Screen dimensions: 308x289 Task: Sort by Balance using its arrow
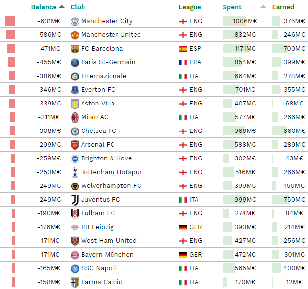(x=62, y=7)
